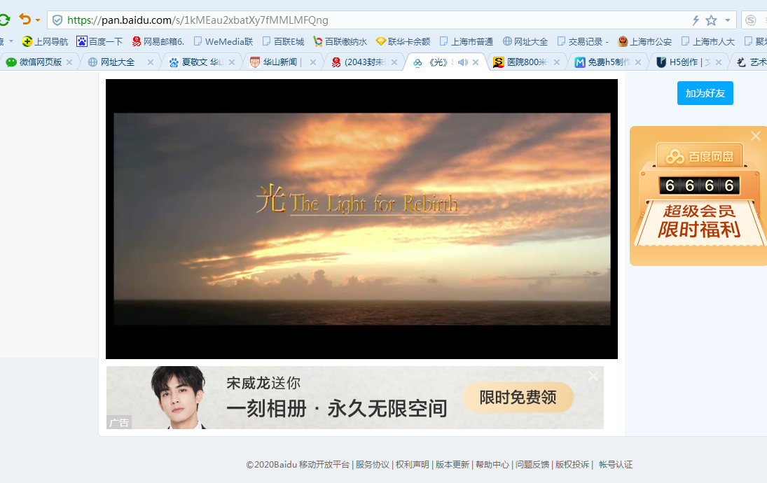Close the 医院800米 tab
This screenshot has width=767, height=483.
coord(557,62)
